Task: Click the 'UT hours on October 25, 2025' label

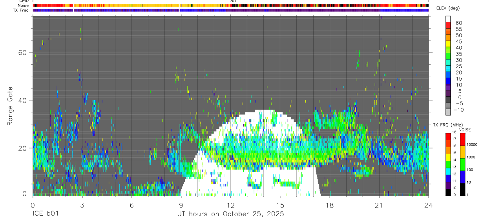Action: tap(231, 214)
